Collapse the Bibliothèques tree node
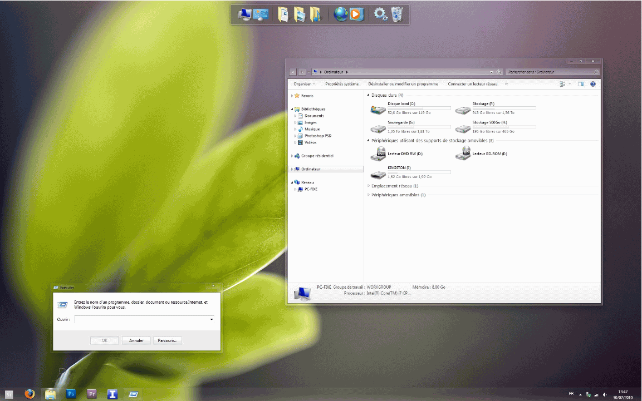 coord(292,109)
